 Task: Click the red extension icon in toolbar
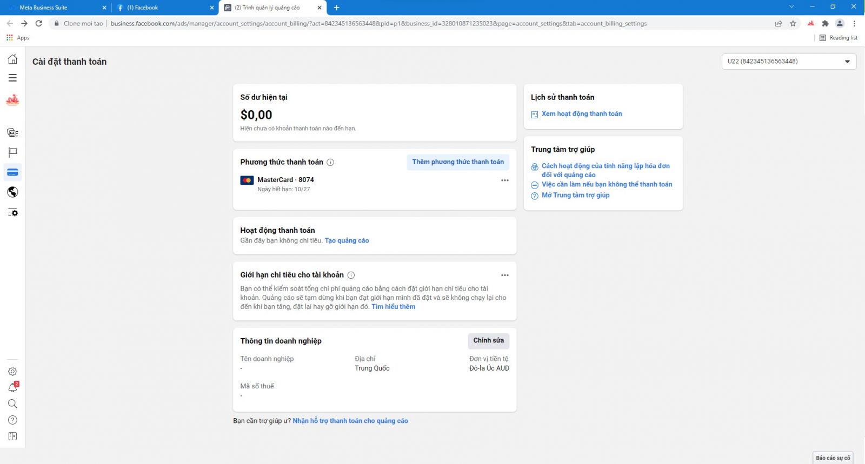810,23
